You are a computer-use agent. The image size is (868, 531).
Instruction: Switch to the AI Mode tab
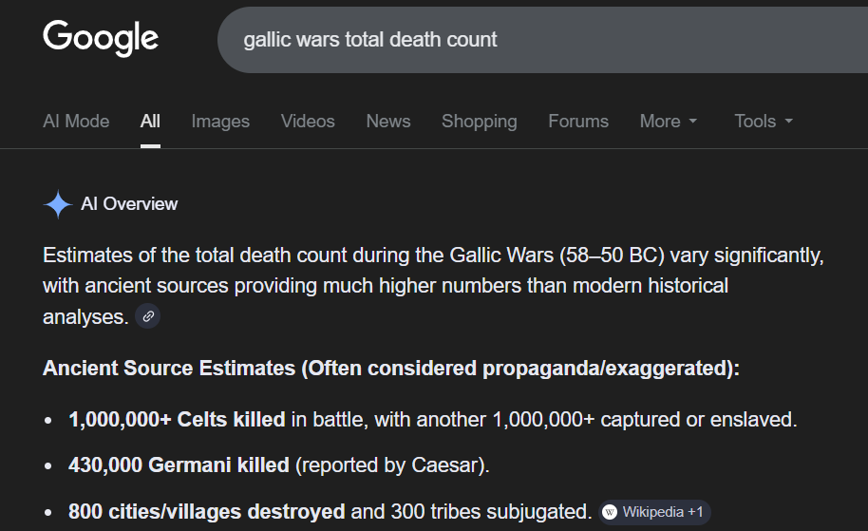pos(76,122)
